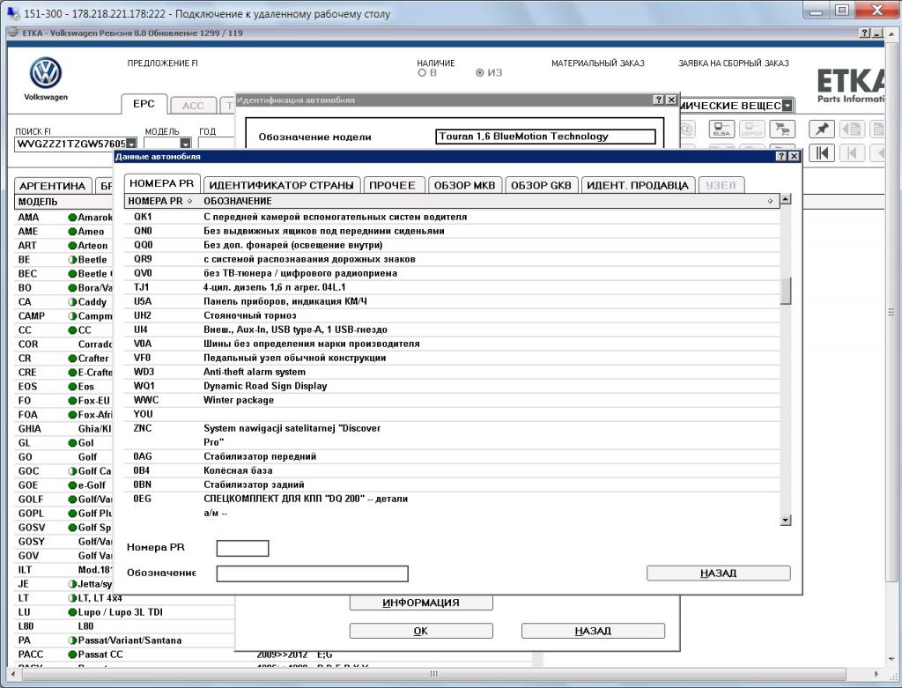Open ЗАЯВКА НА СБОРНЫЙ ЗАКАЗ
The image size is (902, 688).
point(734,63)
